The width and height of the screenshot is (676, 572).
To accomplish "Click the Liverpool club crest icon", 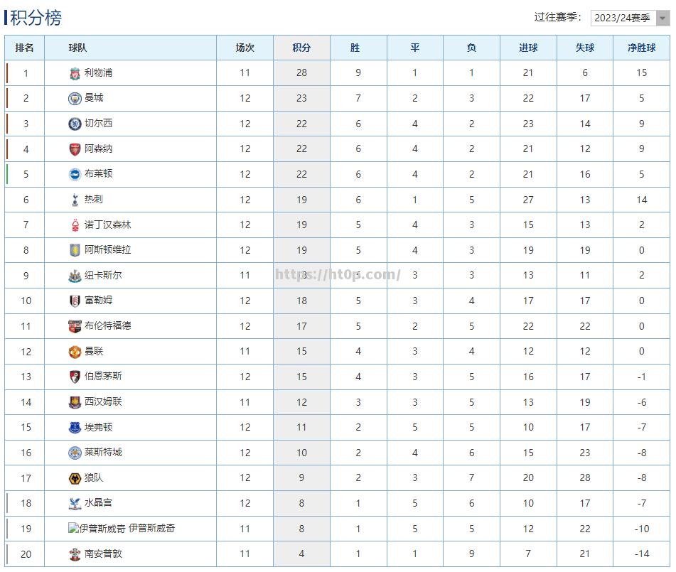I will (75, 73).
